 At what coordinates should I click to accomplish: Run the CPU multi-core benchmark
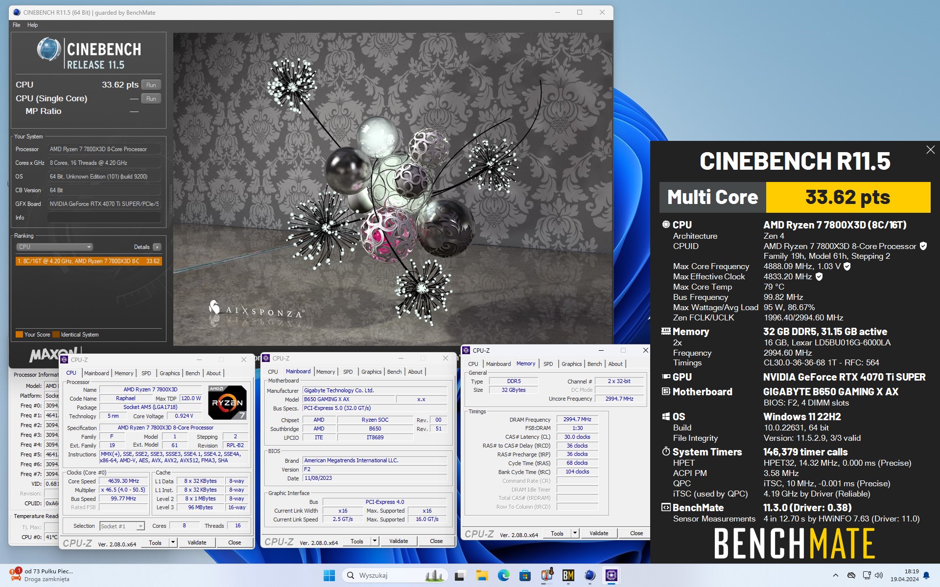click(x=151, y=85)
